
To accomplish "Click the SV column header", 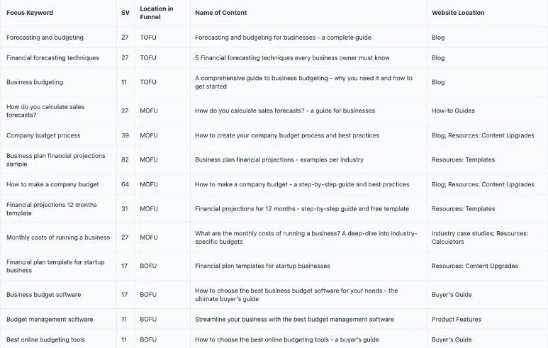I will click(x=125, y=13).
